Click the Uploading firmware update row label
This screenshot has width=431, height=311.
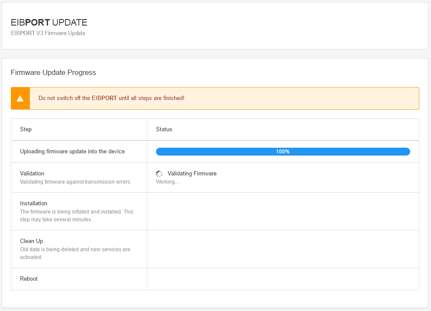click(x=72, y=152)
